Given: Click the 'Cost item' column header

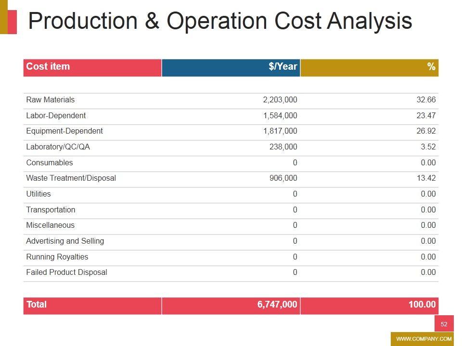Looking at the screenshot, I should tap(48, 67).
